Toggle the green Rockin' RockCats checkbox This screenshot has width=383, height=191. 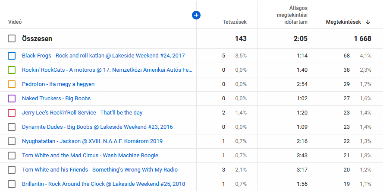tap(12, 70)
